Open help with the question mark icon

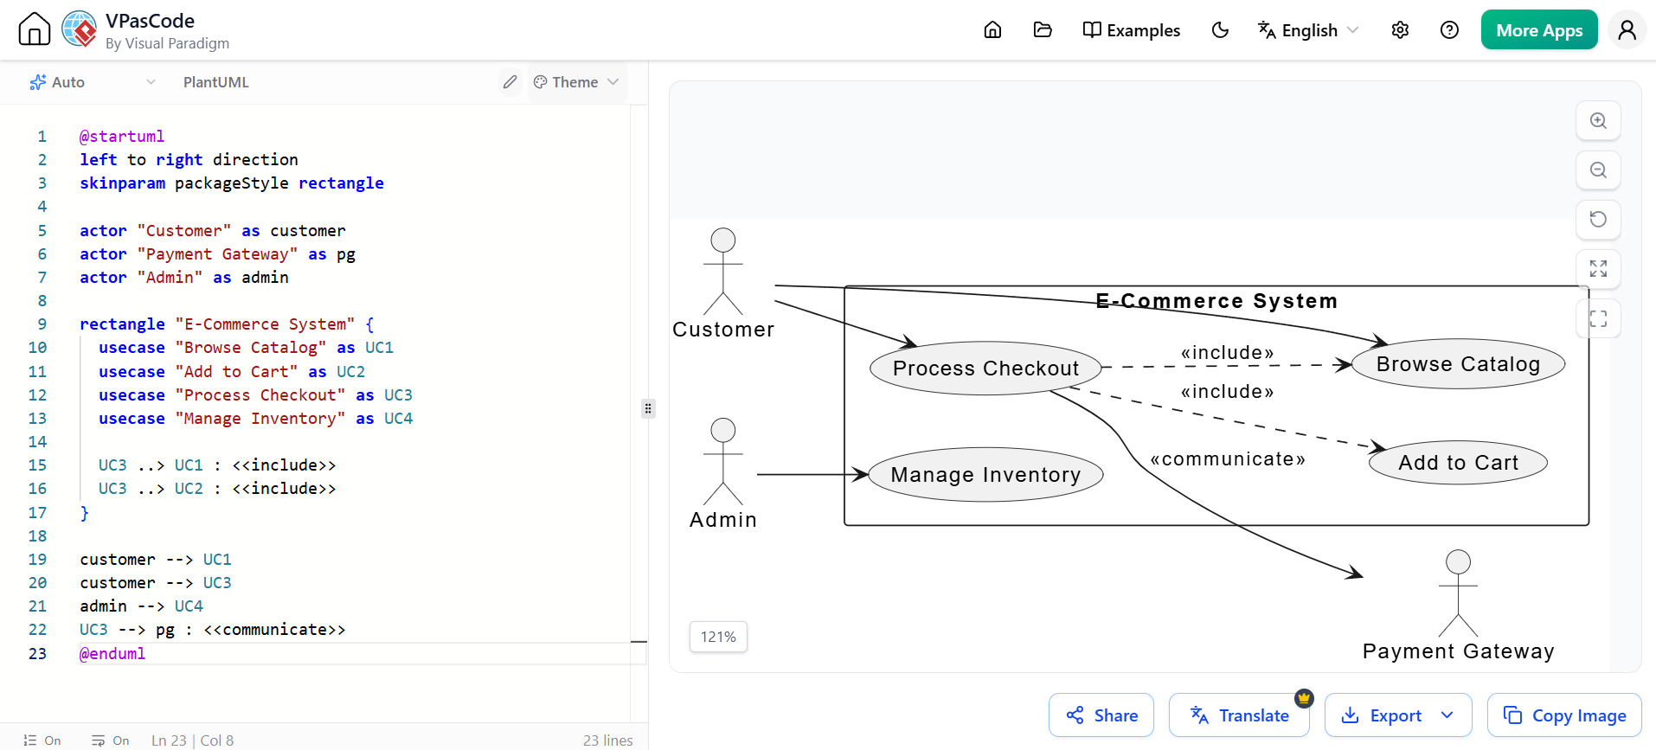point(1449,30)
